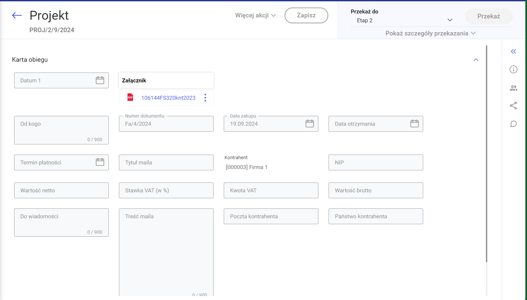Screen dimensions: 527x300
Task: Click the Przekaż button
Action: (x=488, y=16)
